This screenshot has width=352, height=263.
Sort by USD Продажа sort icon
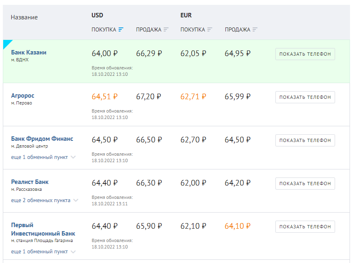click(166, 29)
